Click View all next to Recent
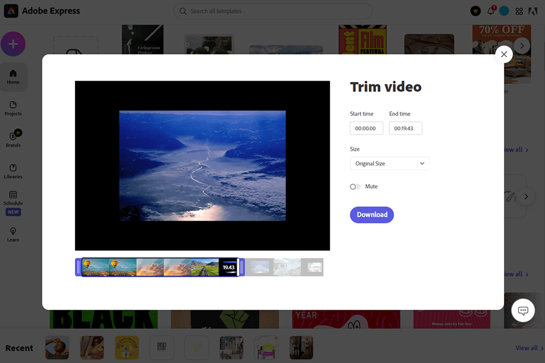 (527, 348)
